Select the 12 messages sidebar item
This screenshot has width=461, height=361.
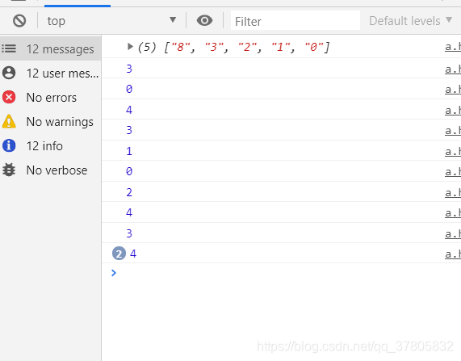click(51, 48)
